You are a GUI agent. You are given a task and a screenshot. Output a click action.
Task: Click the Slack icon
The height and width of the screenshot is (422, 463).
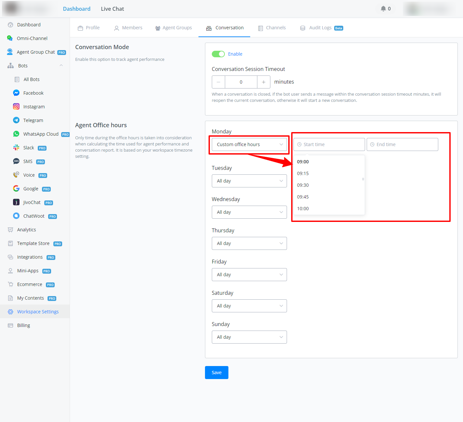(x=16, y=148)
